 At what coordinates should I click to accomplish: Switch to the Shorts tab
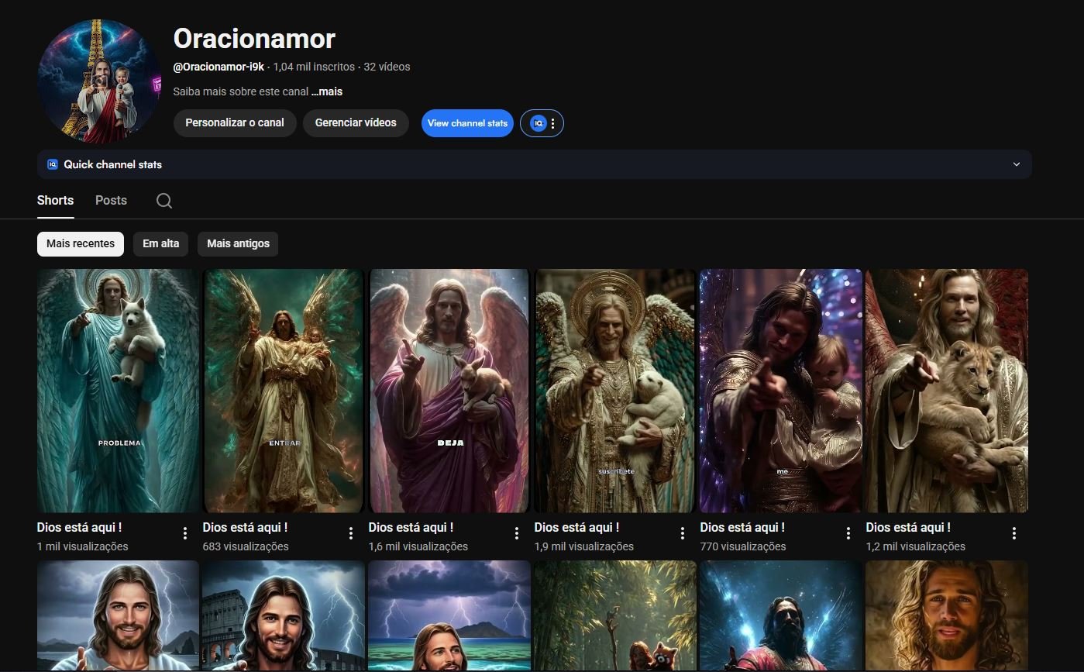[56, 200]
